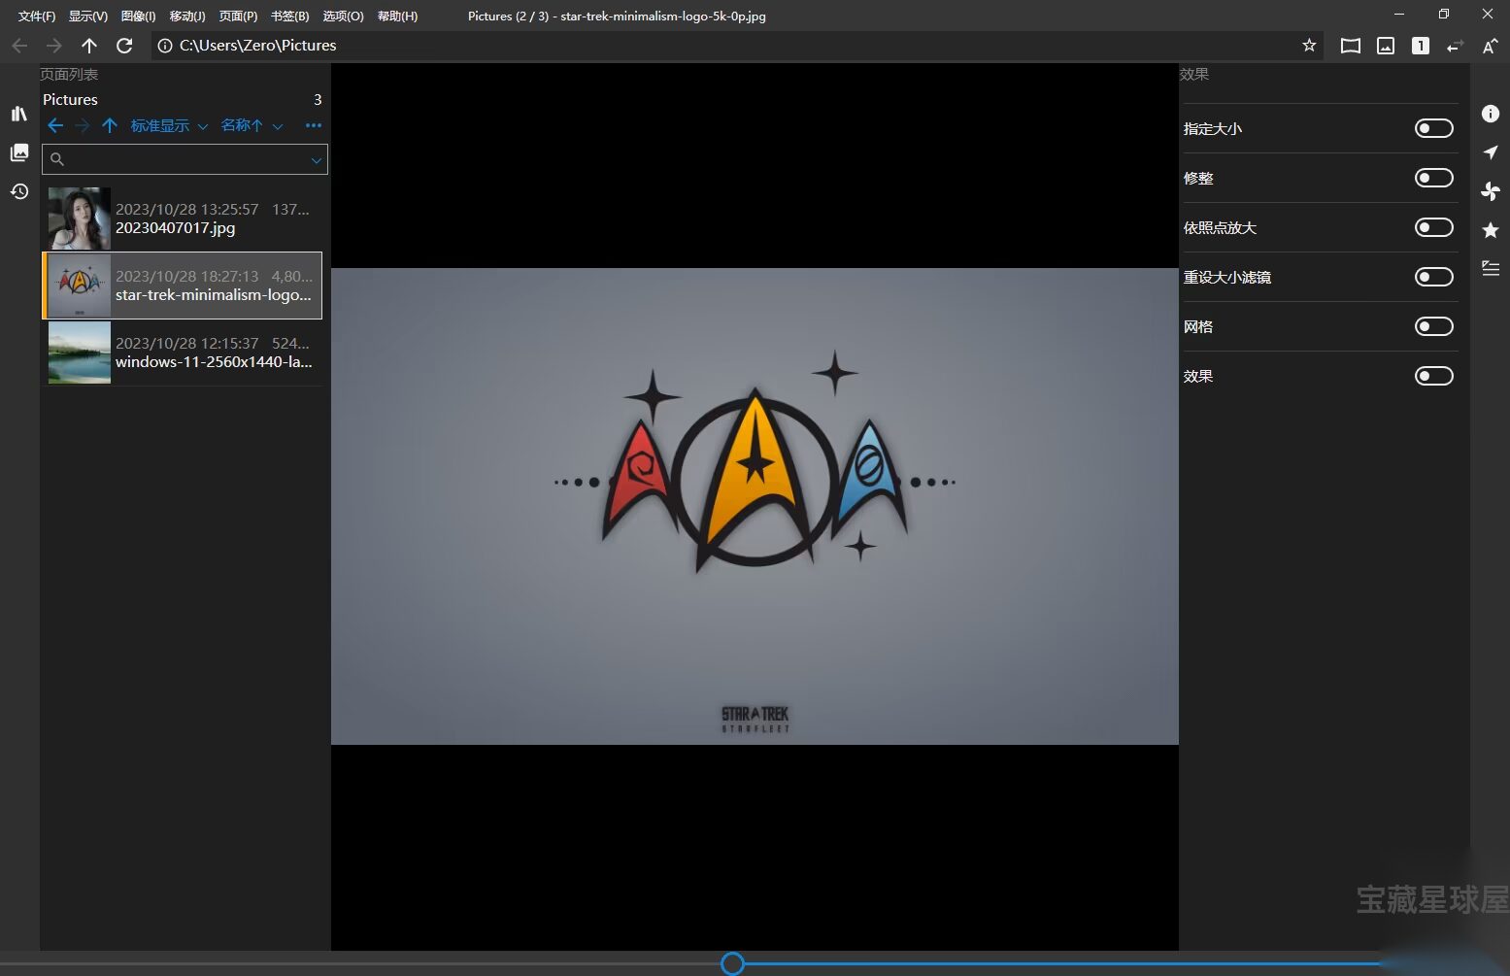Viewport: 1510px width, 976px height.
Task: Open the bookshelf panel icon in left sidebar
Action: [x=19, y=114]
